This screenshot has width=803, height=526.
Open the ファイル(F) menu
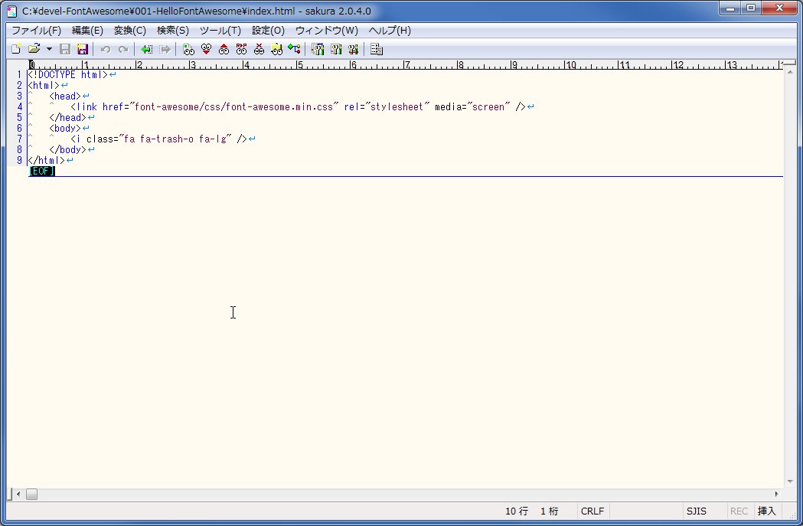click(36, 30)
